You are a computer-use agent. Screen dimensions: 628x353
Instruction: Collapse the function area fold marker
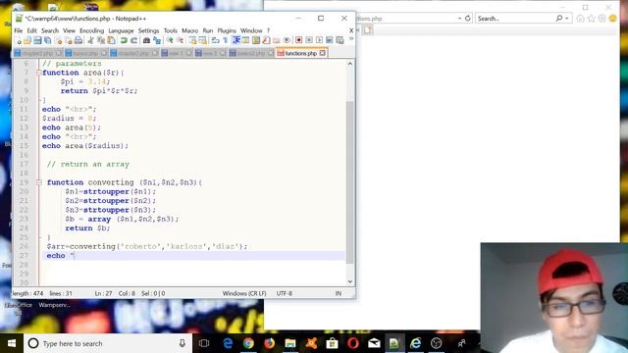click(39, 73)
